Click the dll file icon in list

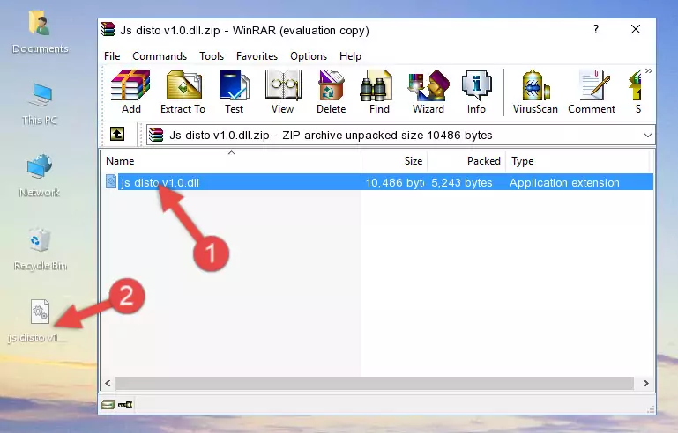click(111, 182)
